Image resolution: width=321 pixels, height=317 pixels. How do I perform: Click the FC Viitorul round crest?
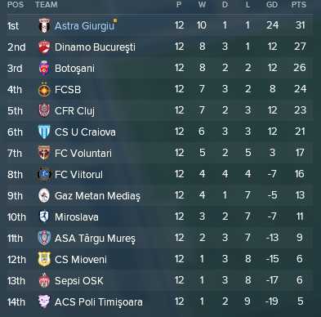click(44, 174)
